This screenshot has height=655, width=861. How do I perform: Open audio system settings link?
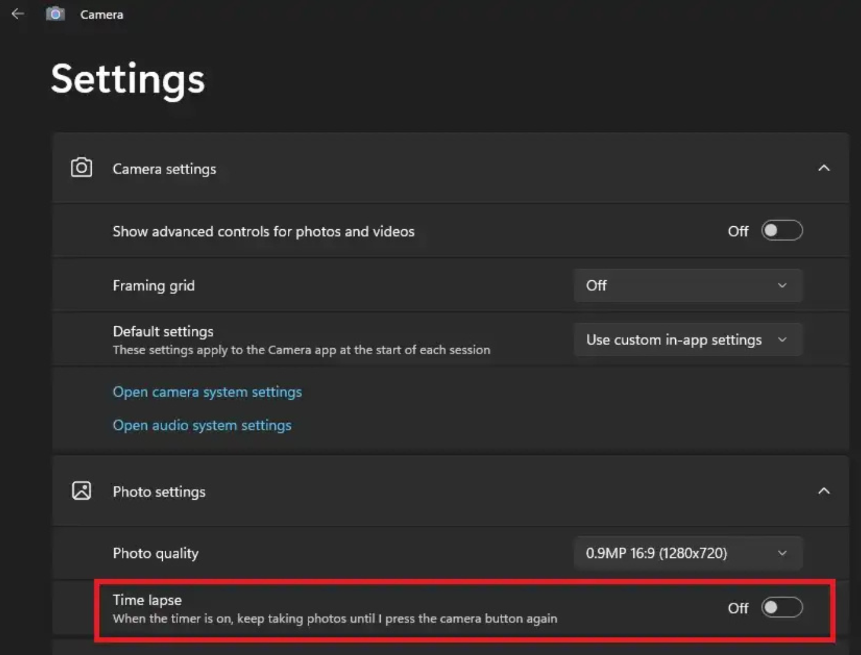pos(202,426)
